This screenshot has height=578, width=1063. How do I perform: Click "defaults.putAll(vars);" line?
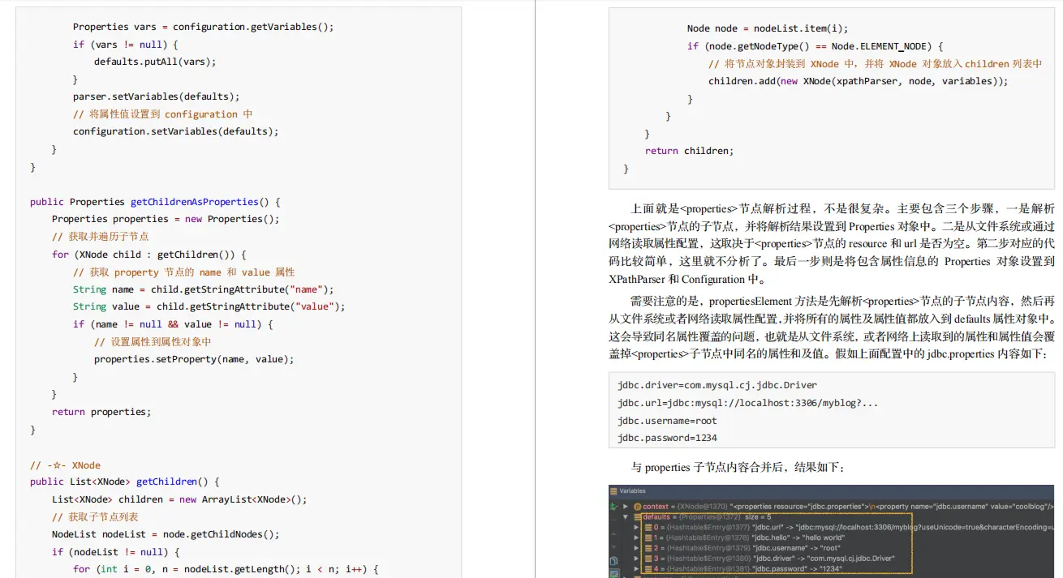click(x=155, y=62)
